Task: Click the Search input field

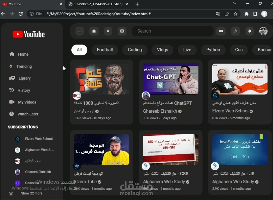Action: click(x=173, y=31)
